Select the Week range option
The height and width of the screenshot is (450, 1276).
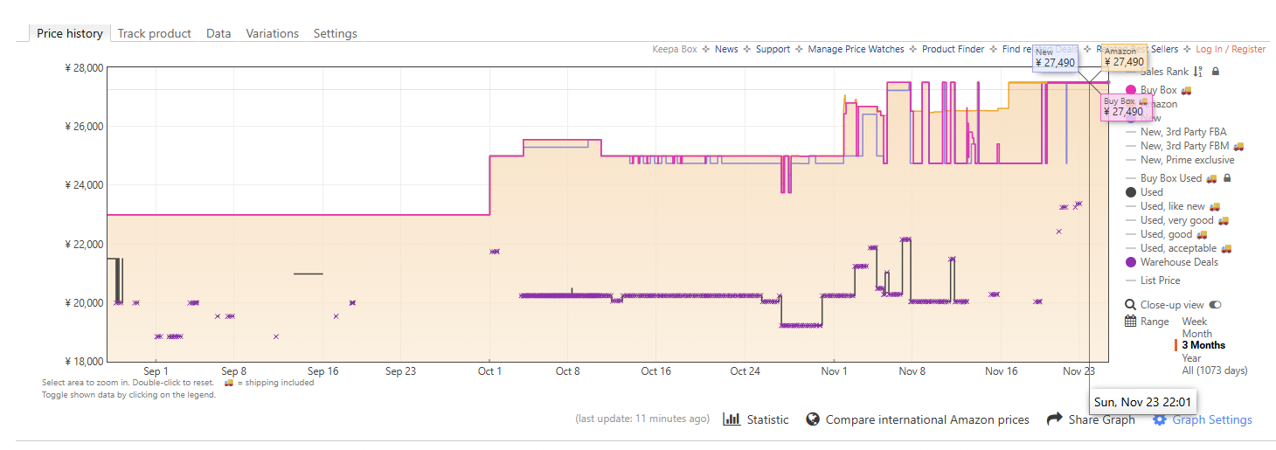[1195, 322]
